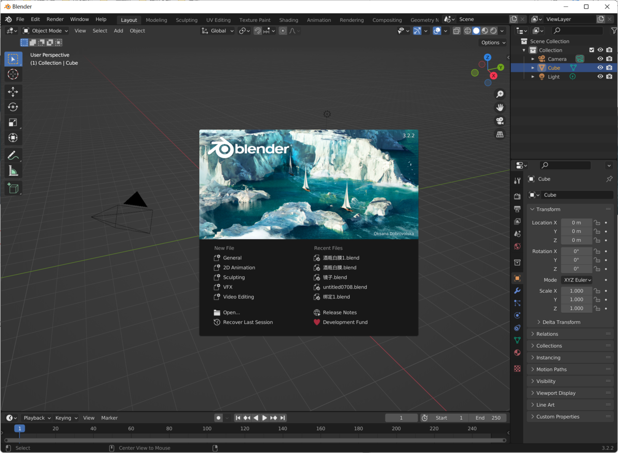This screenshot has width=618, height=453.
Task: Activate the Rotate tool
Action: point(13,107)
